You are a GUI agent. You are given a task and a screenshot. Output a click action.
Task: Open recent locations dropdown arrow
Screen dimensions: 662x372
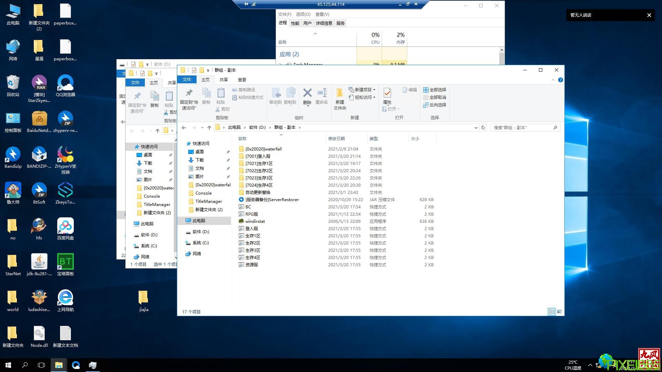202,128
